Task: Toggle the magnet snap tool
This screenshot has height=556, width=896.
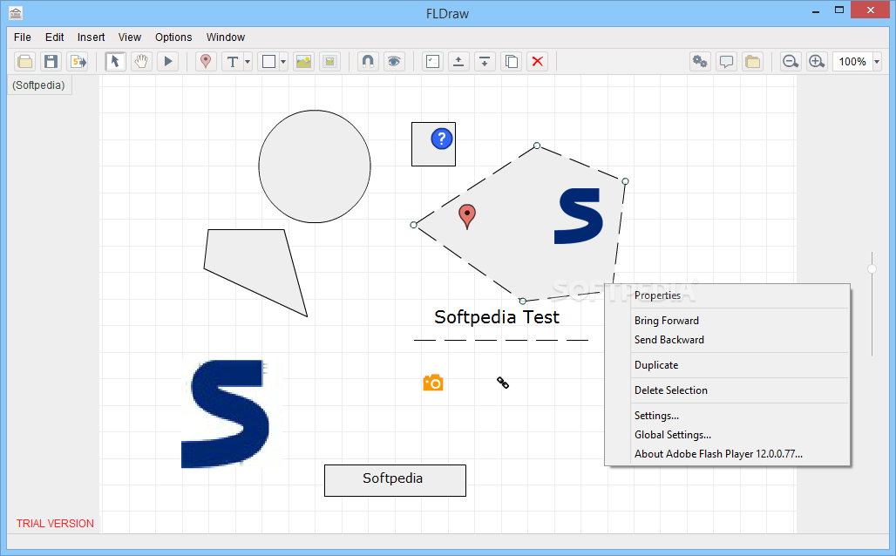Action: pos(368,61)
